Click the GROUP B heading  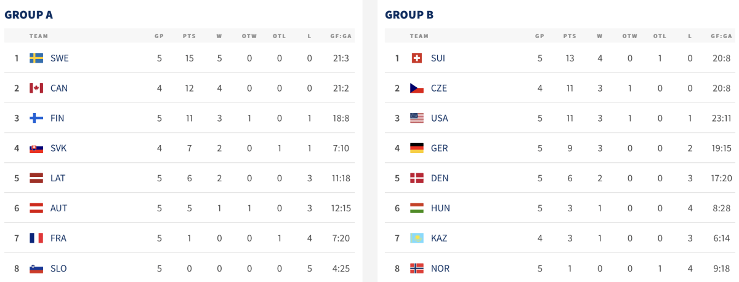409,15
